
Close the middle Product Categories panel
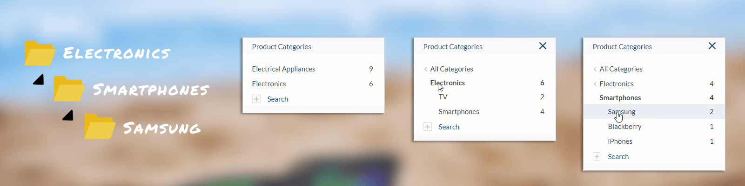pos(543,46)
